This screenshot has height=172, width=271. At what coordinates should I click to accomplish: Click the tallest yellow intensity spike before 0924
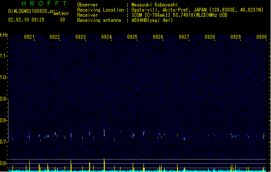[104, 165]
